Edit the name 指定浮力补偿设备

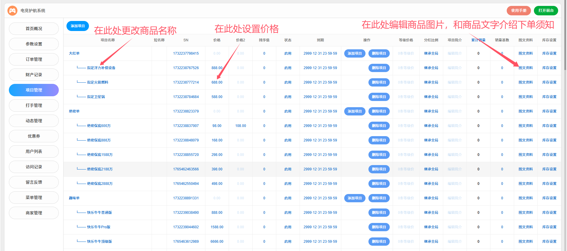101,68
